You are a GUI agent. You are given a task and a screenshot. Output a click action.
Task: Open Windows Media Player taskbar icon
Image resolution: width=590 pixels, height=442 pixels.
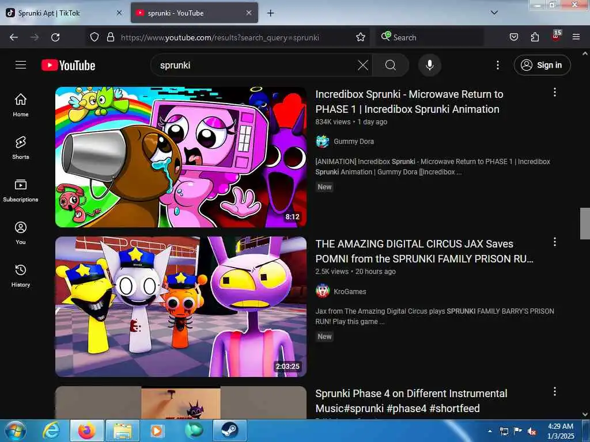point(157,430)
